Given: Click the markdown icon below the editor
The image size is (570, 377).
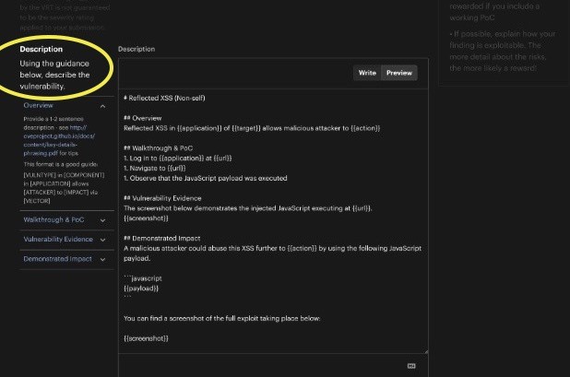Looking at the screenshot, I should coord(410,365).
